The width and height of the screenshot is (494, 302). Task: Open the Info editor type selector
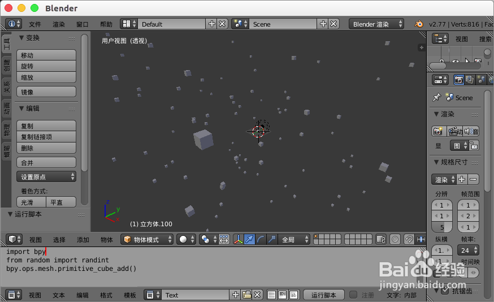click(x=14, y=24)
